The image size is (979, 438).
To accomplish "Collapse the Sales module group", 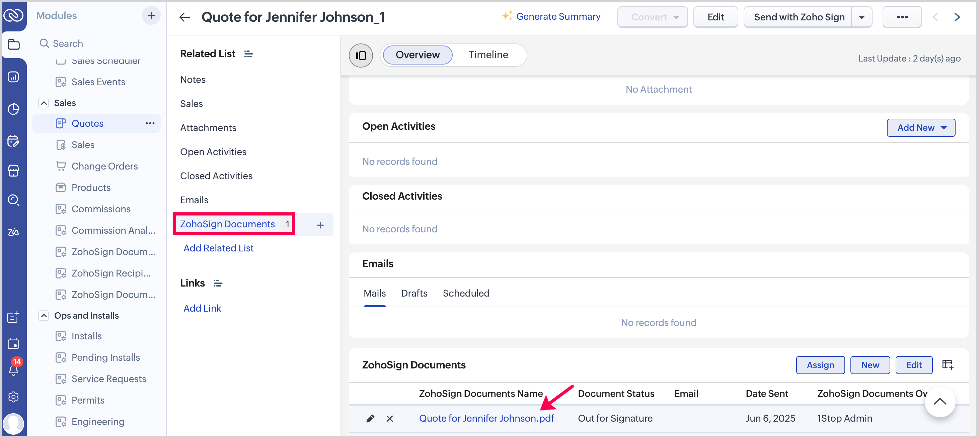I will (44, 103).
